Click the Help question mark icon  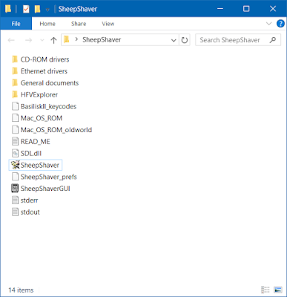[280, 24]
